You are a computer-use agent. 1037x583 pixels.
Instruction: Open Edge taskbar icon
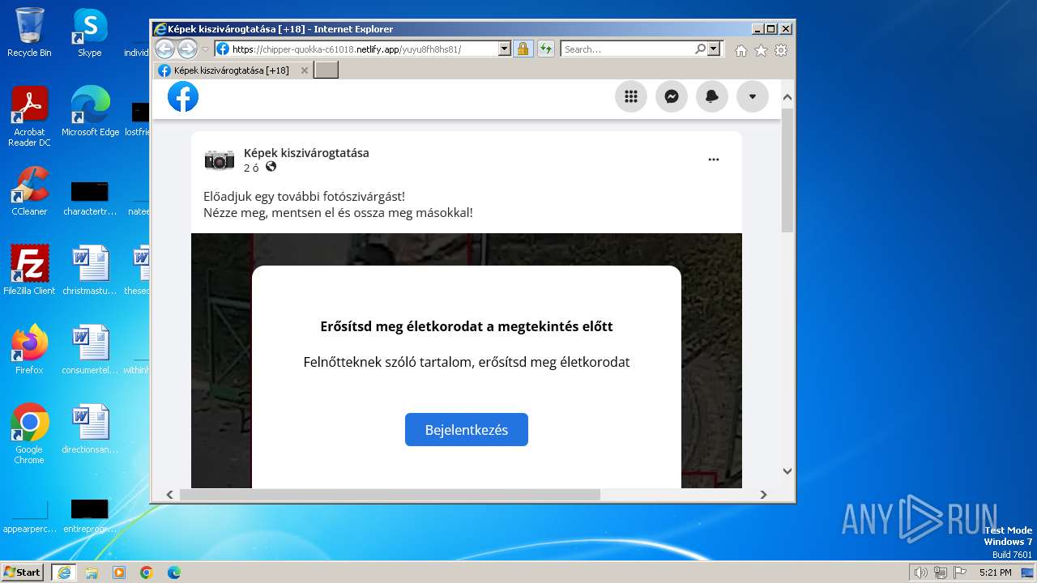coord(174,572)
